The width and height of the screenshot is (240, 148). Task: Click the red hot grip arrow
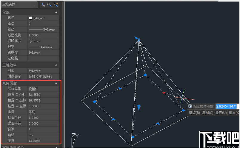(164, 93)
